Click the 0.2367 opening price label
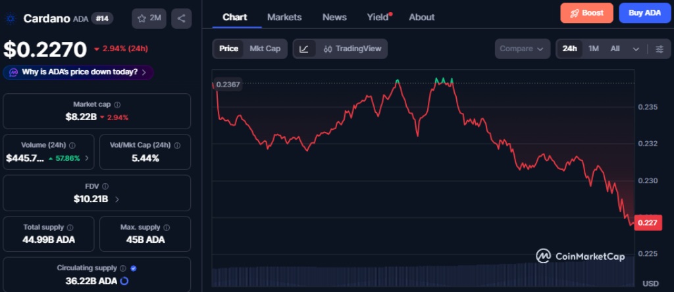This screenshot has width=674, height=292. [x=227, y=85]
